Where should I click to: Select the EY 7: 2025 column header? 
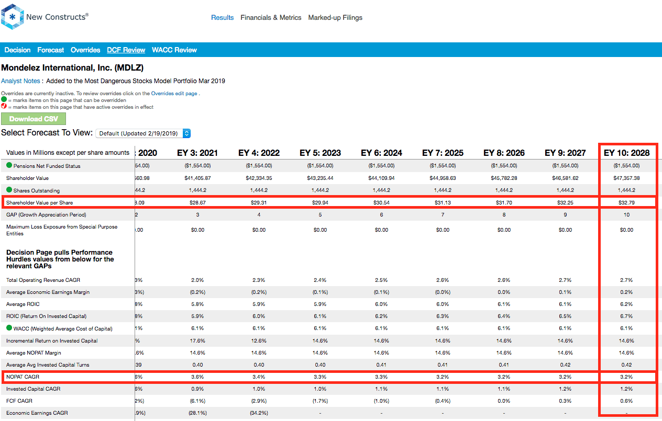[x=443, y=153]
